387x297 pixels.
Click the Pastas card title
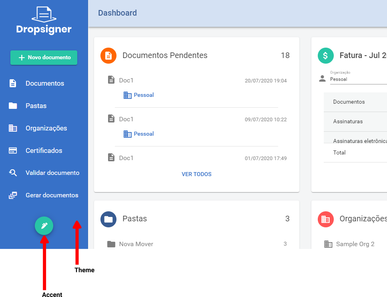pyautogui.click(x=135, y=219)
